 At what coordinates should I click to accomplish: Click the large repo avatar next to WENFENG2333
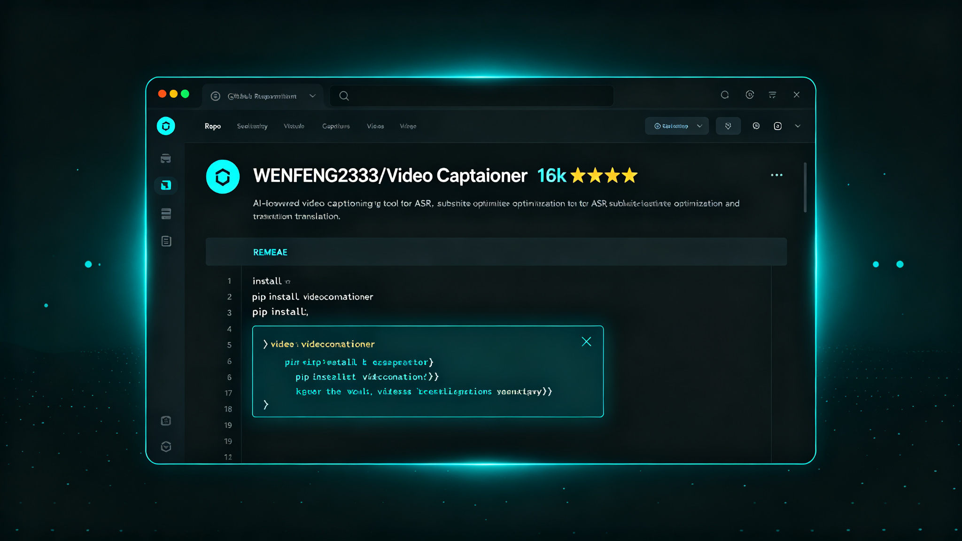223,177
